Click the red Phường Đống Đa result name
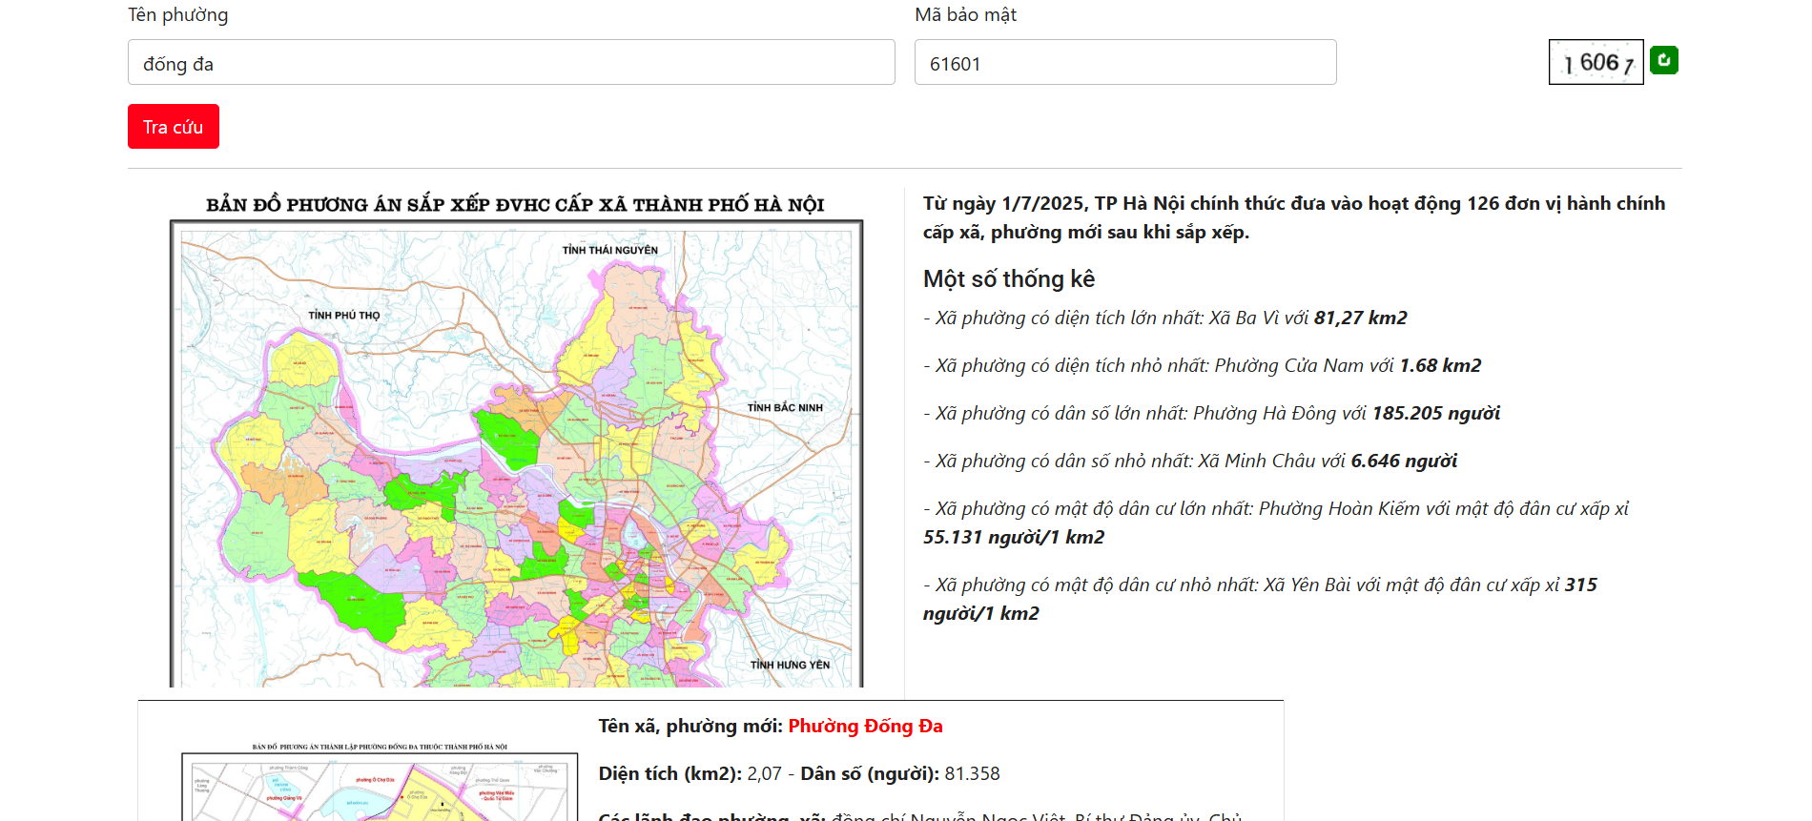1812x821 pixels. coord(865,727)
